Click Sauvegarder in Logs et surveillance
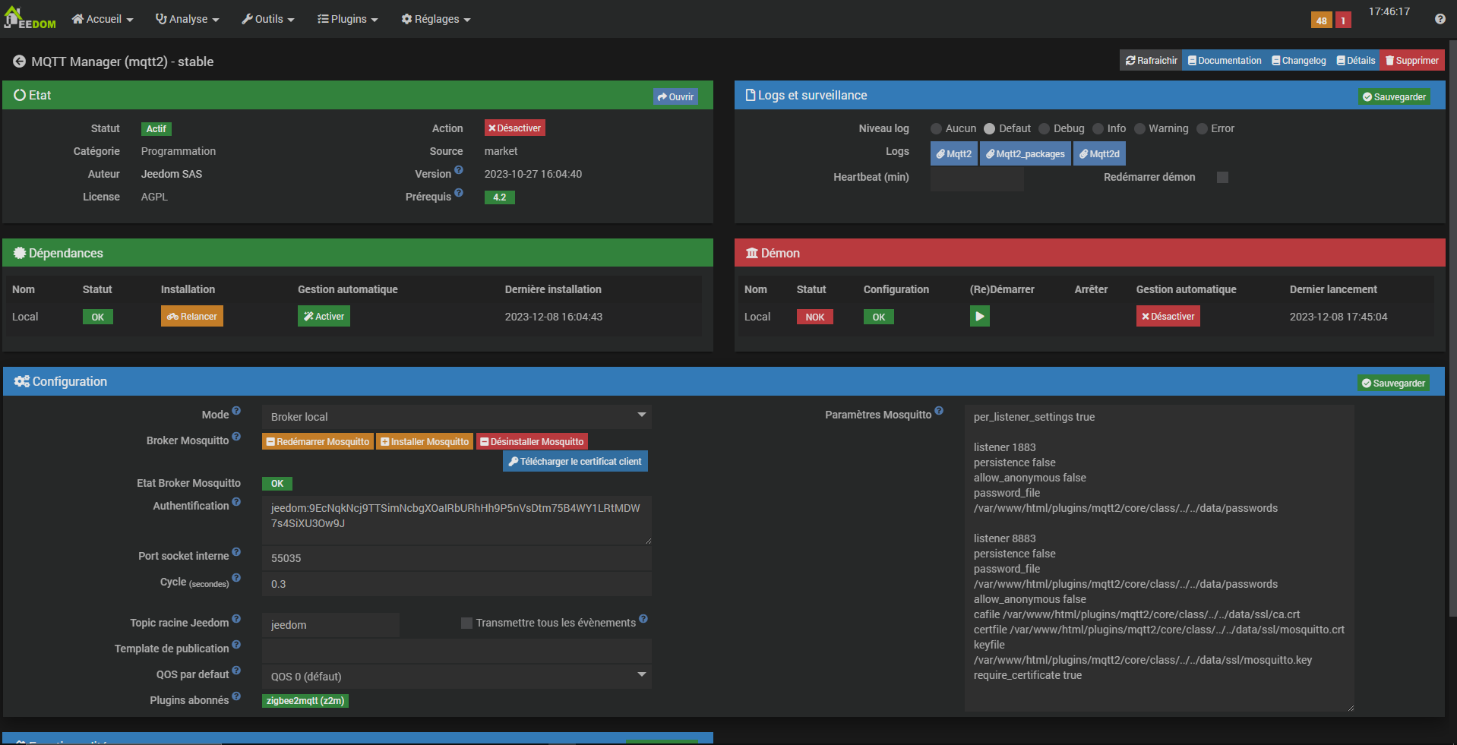Image resolution: width=1457 pixels, height=745 pixels. tap(1394, 96)
